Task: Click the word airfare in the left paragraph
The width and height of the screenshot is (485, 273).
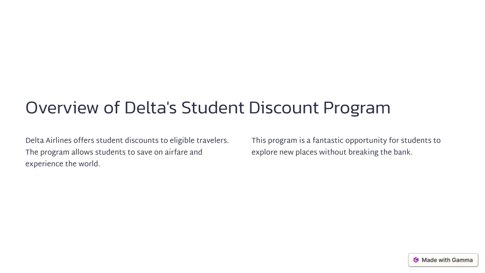Action: coord(176,152)
